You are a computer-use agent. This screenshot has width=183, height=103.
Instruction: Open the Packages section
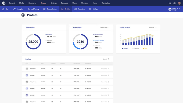click(x=64, y=3)
